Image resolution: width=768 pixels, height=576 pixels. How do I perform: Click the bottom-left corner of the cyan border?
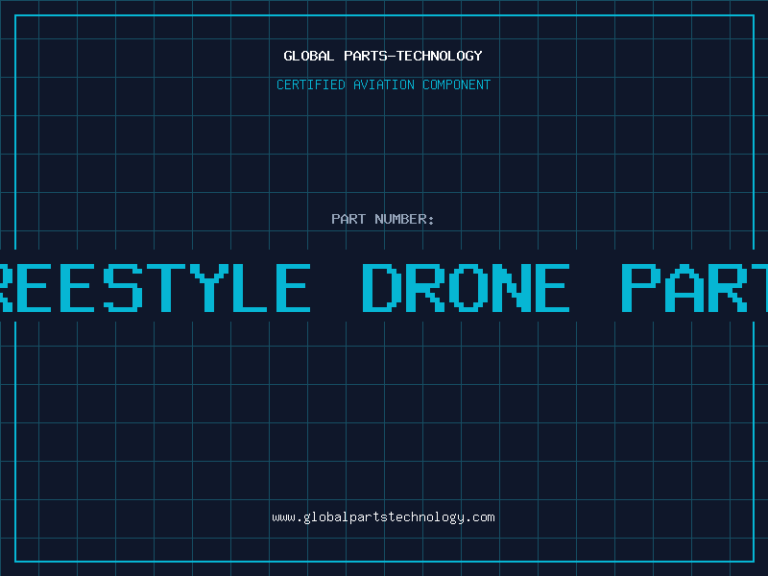tap(15, 561)
